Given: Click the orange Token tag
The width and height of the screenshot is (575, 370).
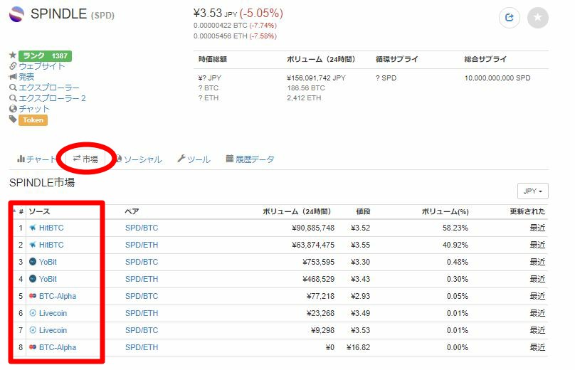Looking at the screenshot, I should coord(33,120).
